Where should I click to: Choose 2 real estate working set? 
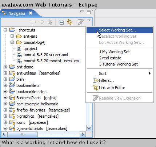pyautogui.click(x=120, y=58)
